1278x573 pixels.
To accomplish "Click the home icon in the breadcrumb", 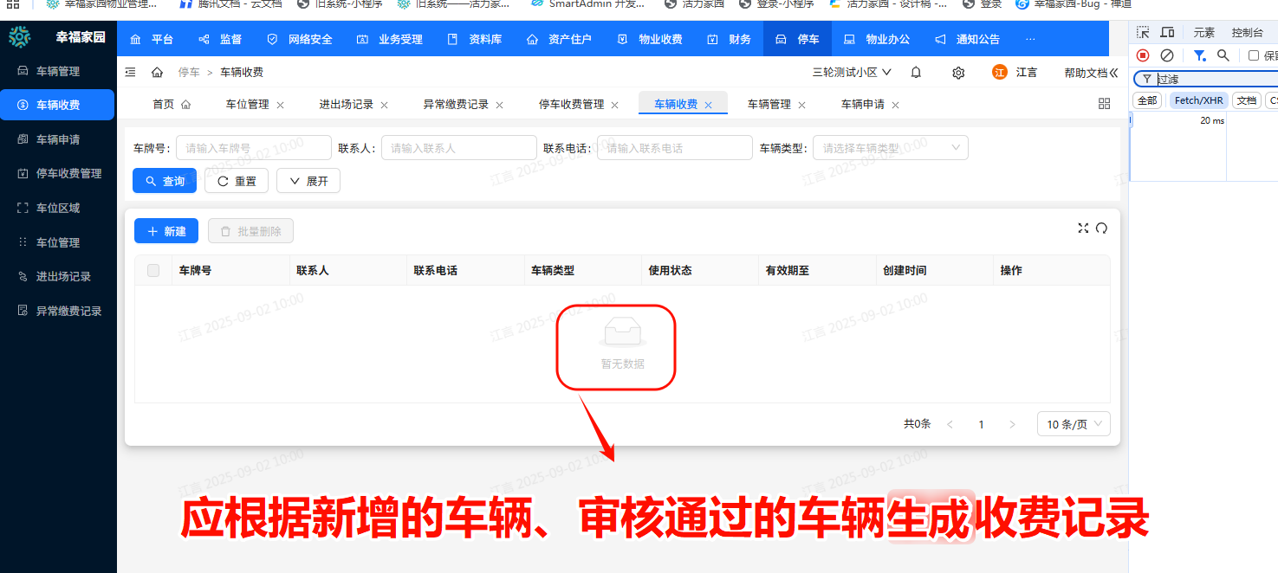I will (x=157, y=73).
